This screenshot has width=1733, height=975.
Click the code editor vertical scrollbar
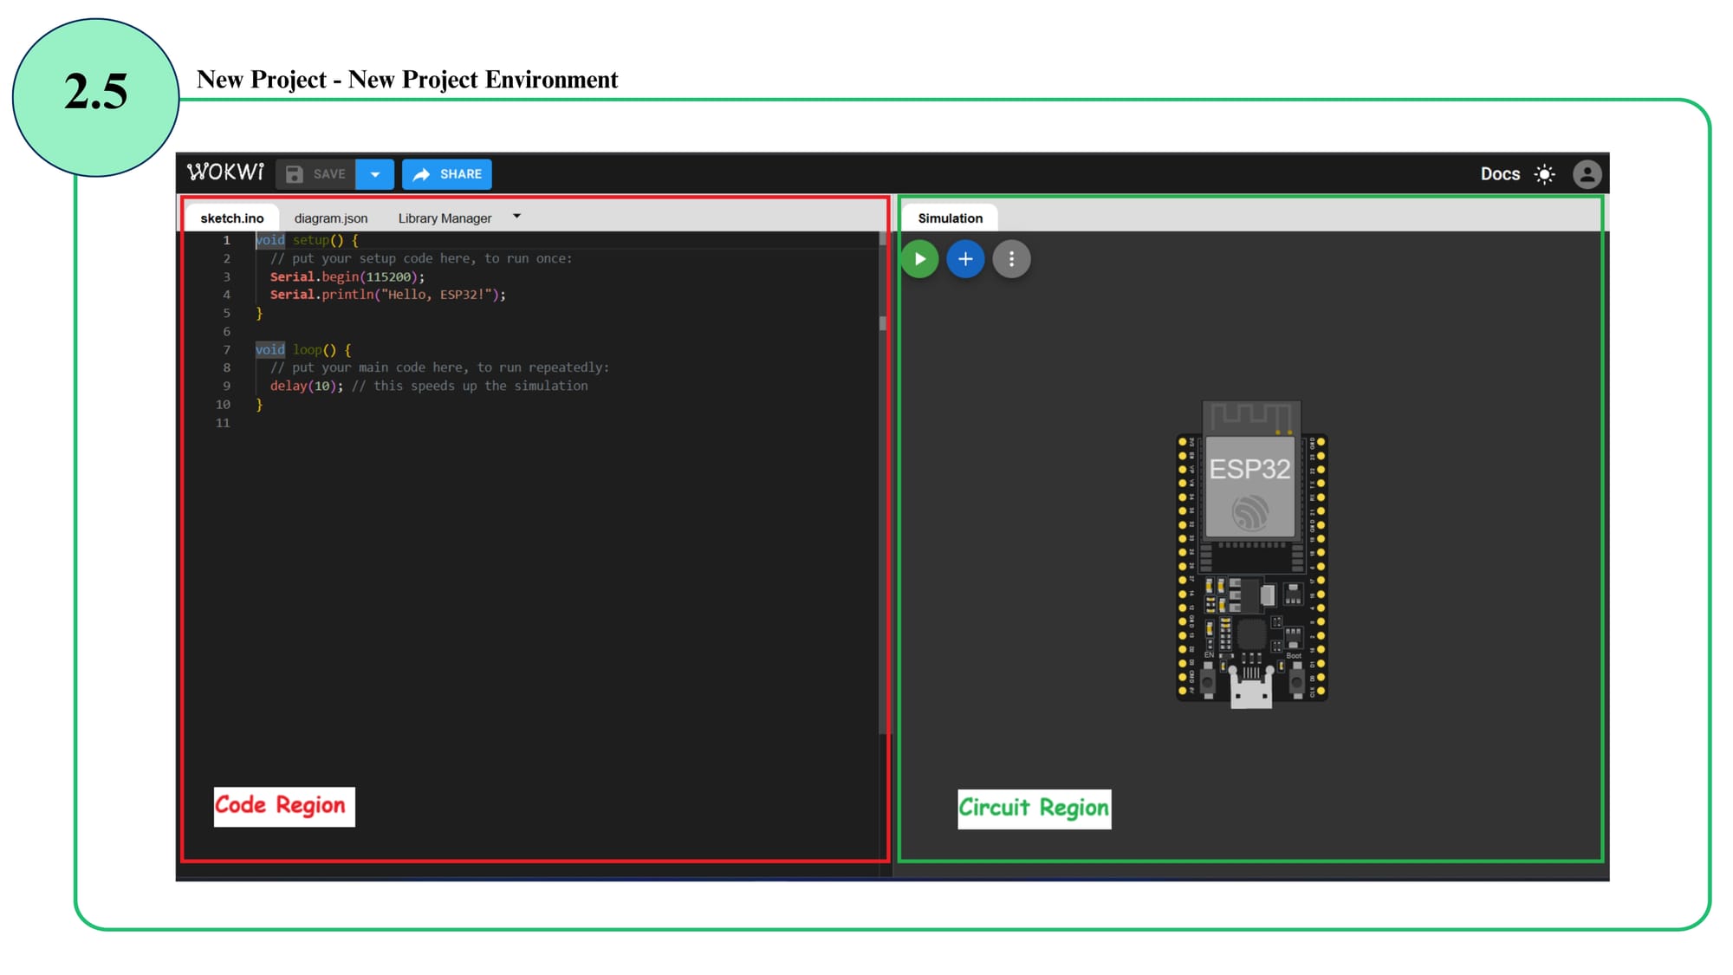coord(883,324)
